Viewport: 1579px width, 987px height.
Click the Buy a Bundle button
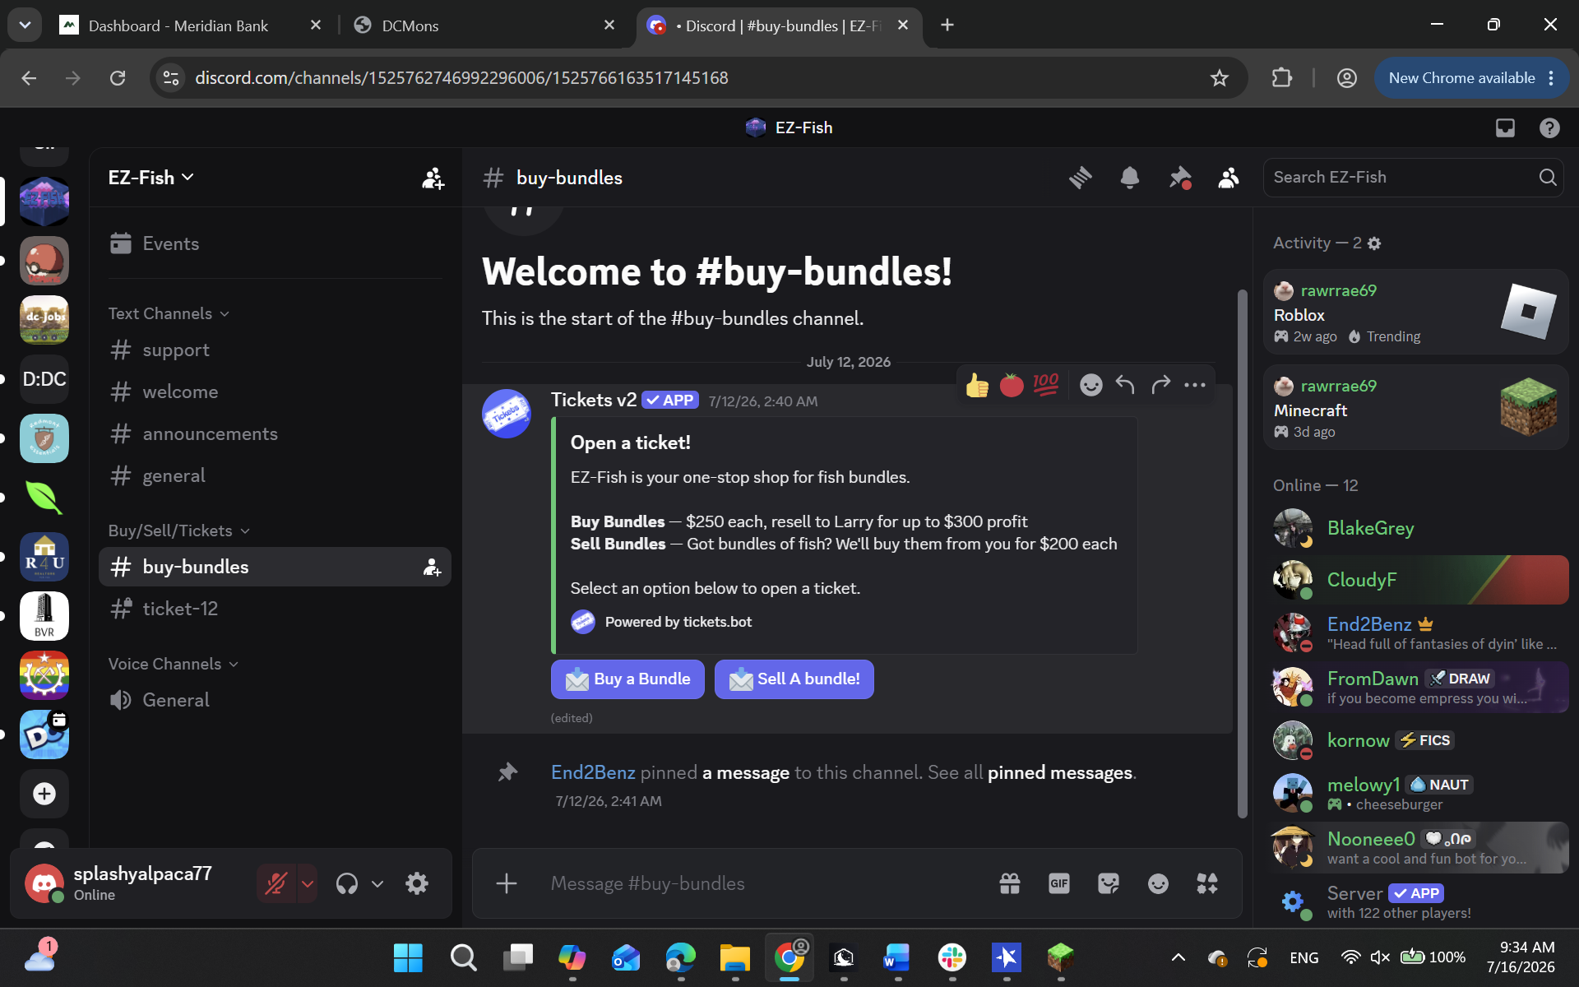pos(627,679)
